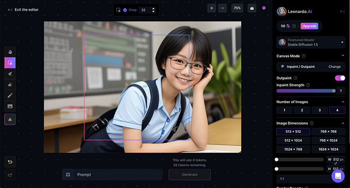The height and width of the screenshot is (188, 350).
Task: Click the camera snapshot icon
Action: pyautogui.click(x=252, y=8)
